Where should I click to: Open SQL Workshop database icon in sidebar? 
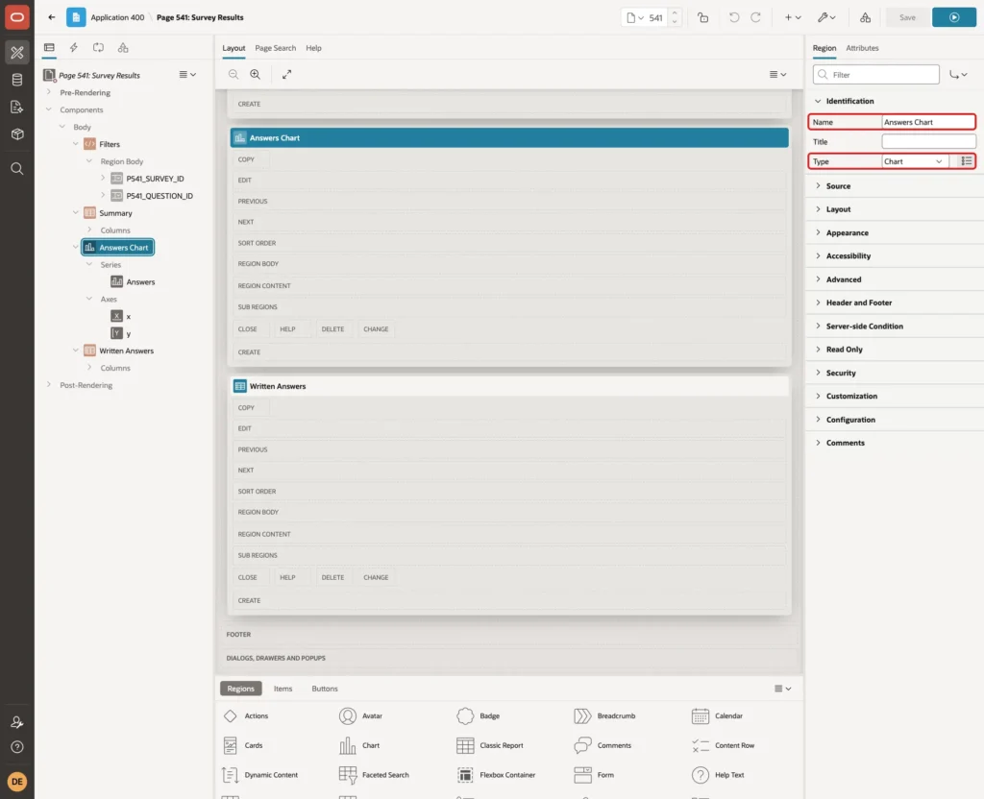[17, 80]
